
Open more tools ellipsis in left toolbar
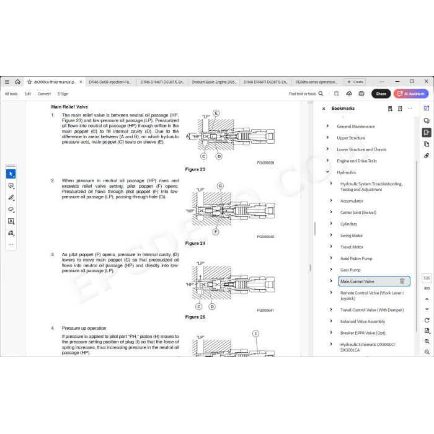(11, 244)
